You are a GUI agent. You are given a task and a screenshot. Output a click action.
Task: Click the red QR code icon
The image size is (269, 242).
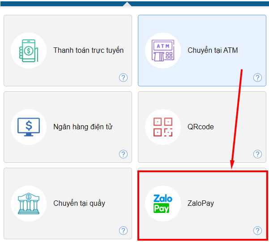point(163,127)
